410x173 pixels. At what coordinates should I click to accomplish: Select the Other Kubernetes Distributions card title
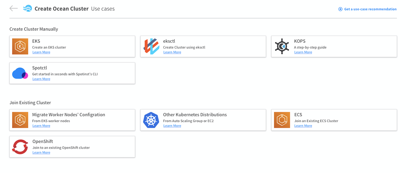coord(195,115)
